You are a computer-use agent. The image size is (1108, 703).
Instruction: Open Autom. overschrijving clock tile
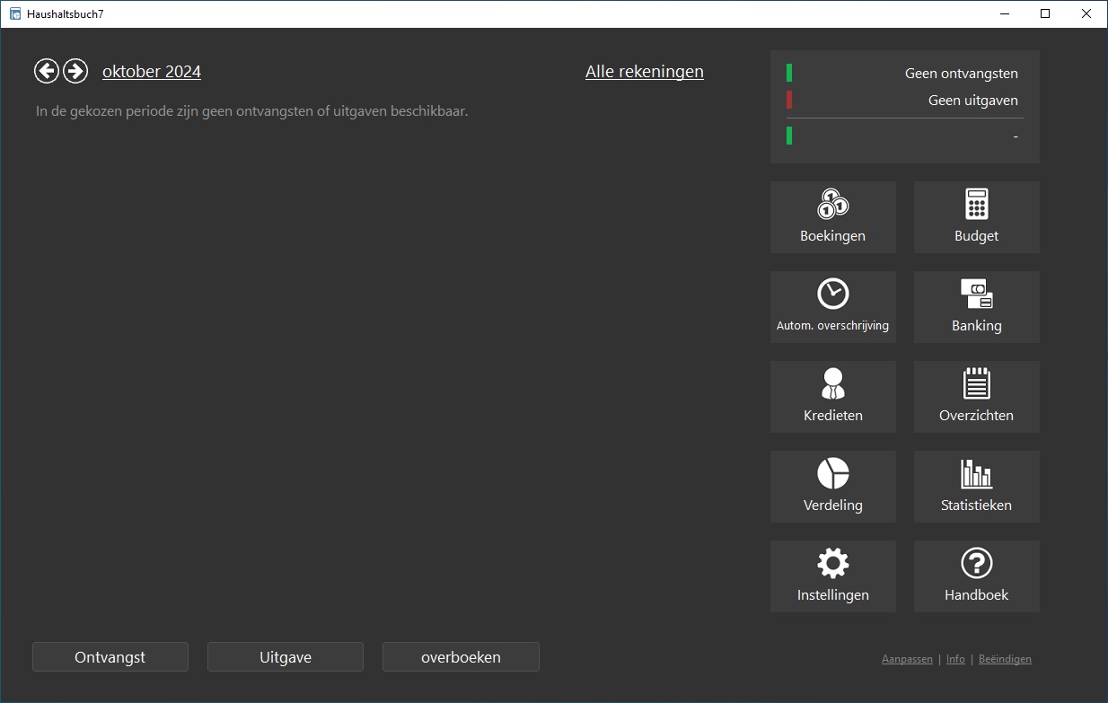coord(832,306)
